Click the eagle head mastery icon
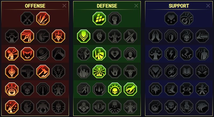 (x=202, y=107)
